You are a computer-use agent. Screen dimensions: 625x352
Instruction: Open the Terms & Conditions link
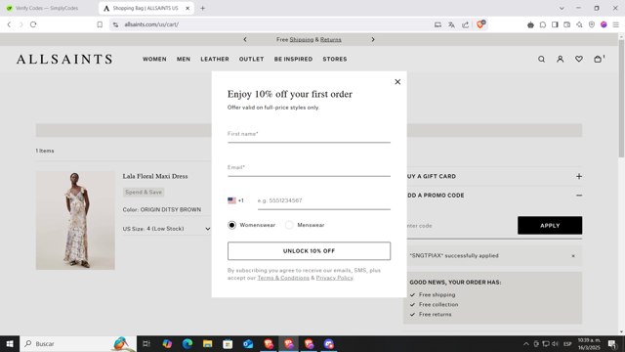283,278
